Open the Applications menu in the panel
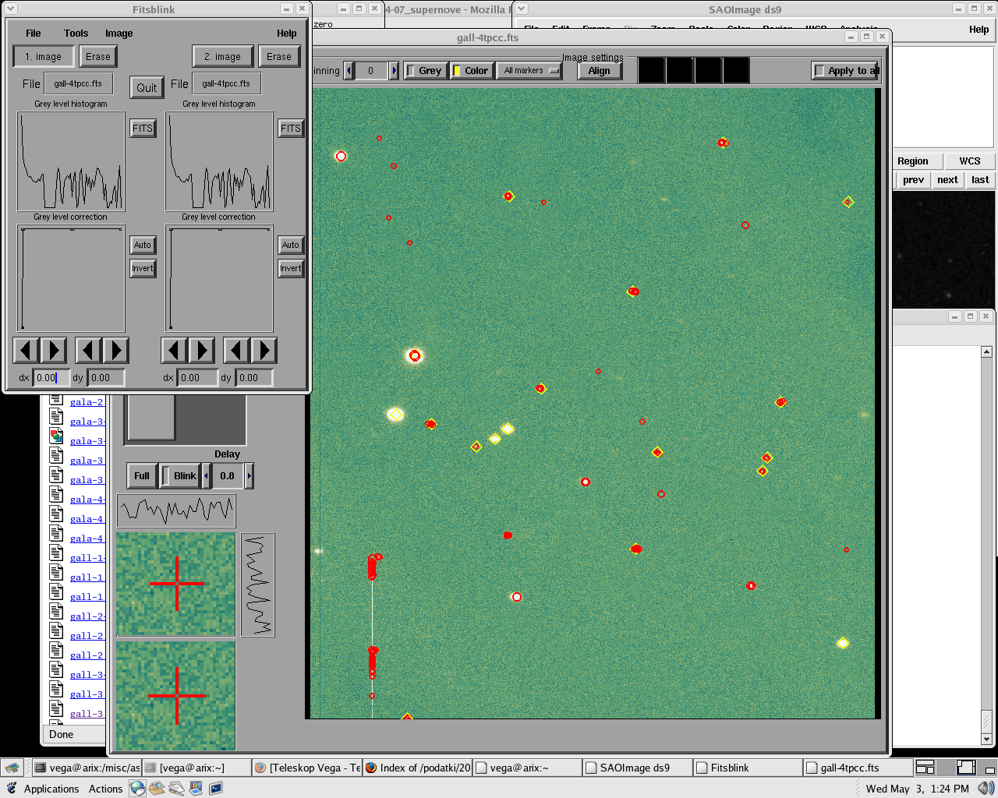Image resolution: width=998 pixels, height=798 pixels. click(51, 789)
